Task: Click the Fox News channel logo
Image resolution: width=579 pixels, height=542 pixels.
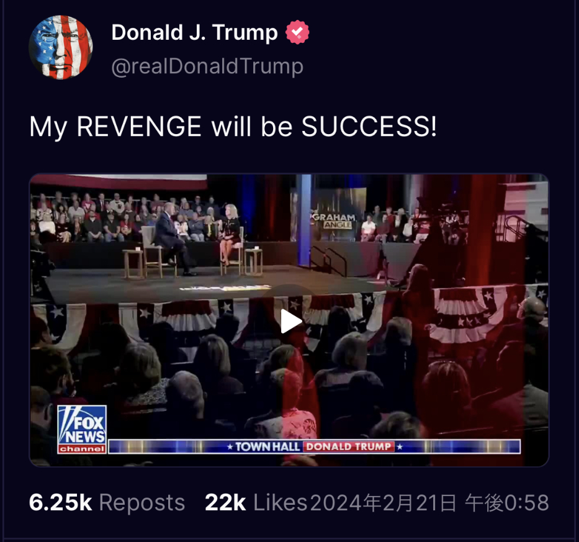Action: click(x=82, y=429)
